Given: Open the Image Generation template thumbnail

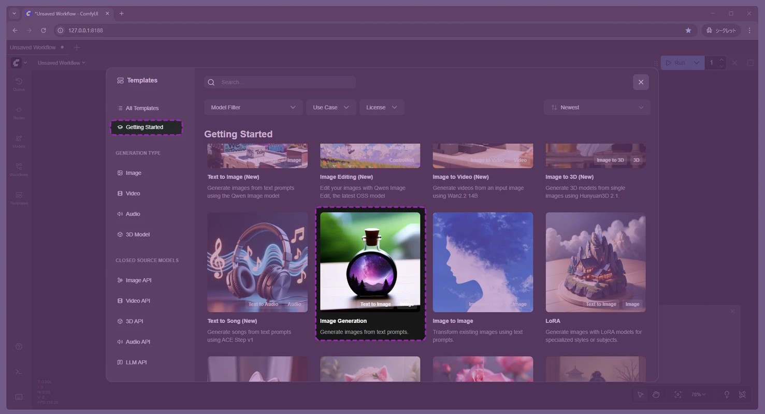Looking at the screenshot, I should coord(370,262).
